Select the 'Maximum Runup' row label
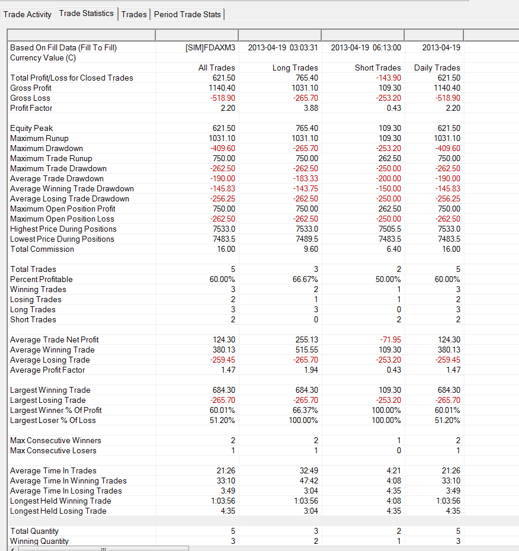The width and height of the screenshot is (519, 551). click(x=39, y=139)
